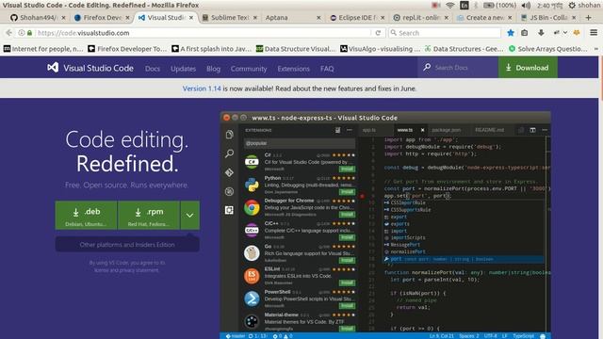Show more bookmarks overflow chevron
The height and width of the screenshot is (339, 603).
point(596,49)
